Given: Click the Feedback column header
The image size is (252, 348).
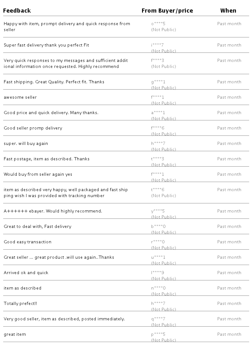Looking at the screenshot, I should coord(17,11).
